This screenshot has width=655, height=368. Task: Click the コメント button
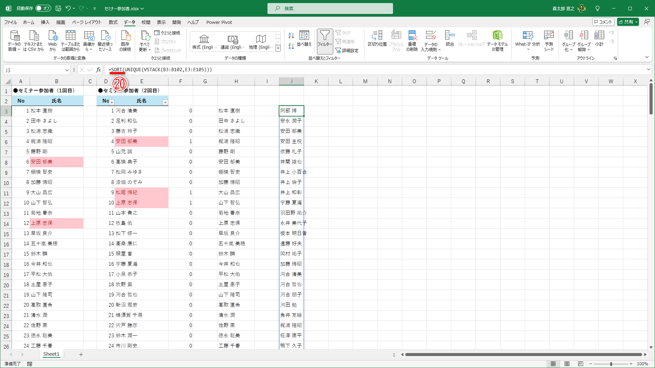click(x=603, y=22)
